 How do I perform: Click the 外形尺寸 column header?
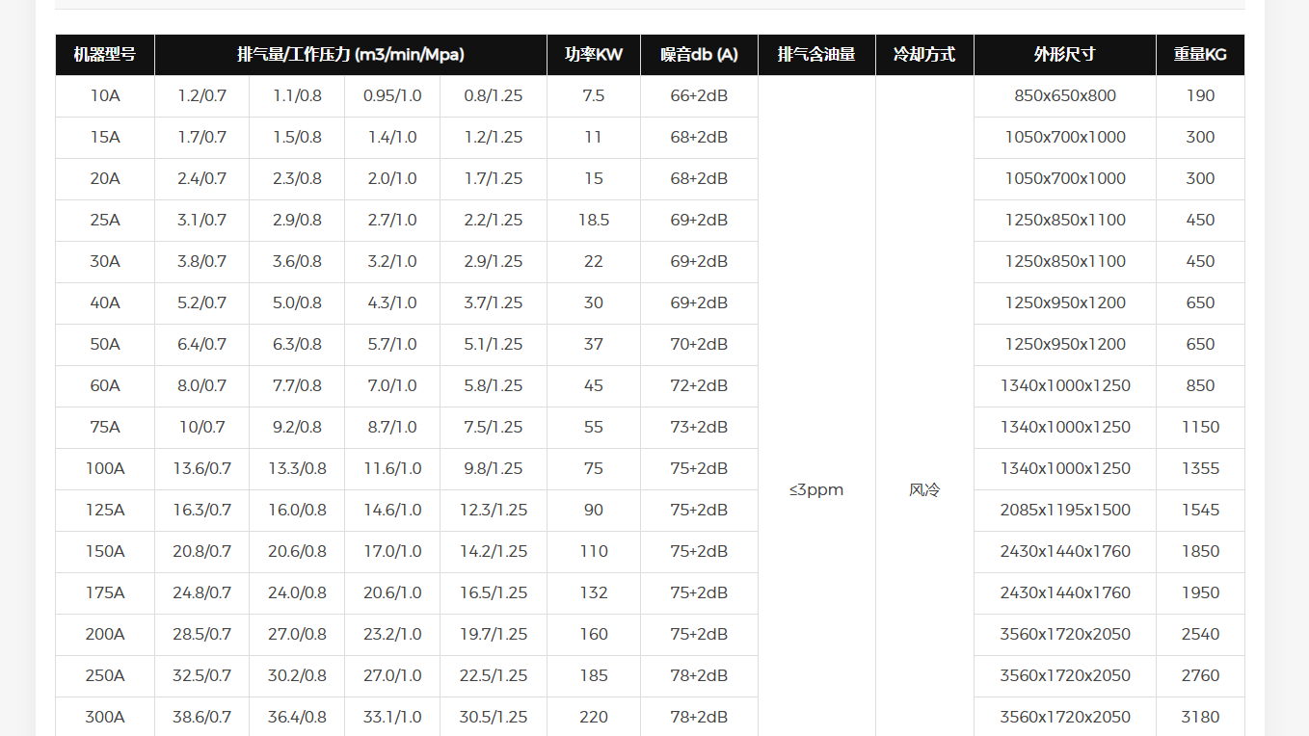click(x=1064, y=55)
